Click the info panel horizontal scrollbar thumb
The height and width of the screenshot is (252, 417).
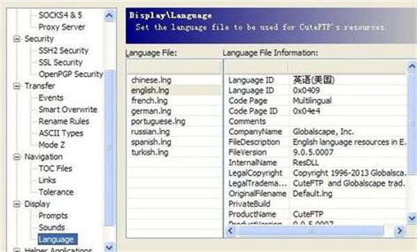311,230
